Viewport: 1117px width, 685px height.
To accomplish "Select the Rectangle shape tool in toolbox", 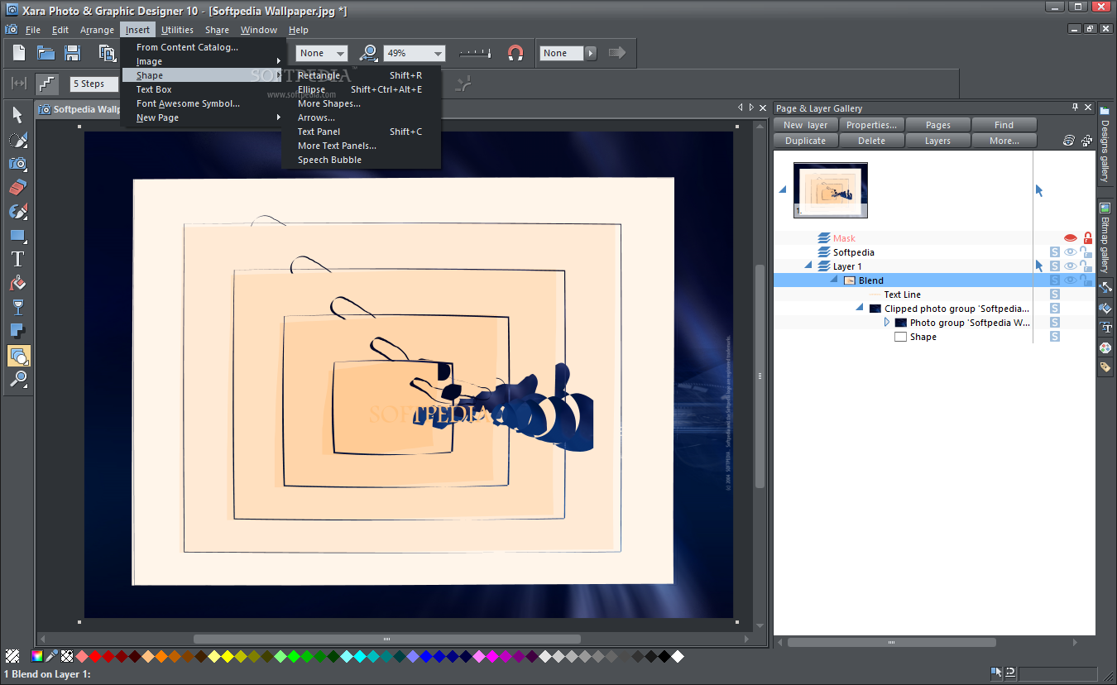I will coord(18,236).
